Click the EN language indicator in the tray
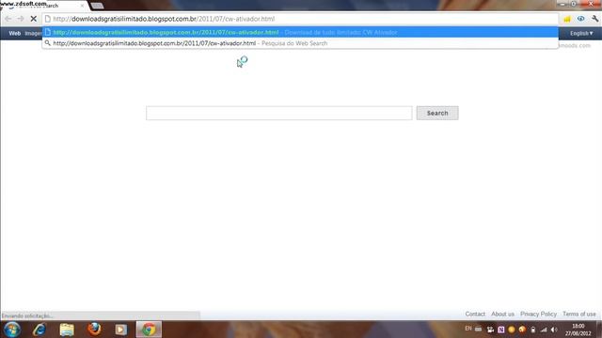This screenshot has width=602, height=338. 468,329
